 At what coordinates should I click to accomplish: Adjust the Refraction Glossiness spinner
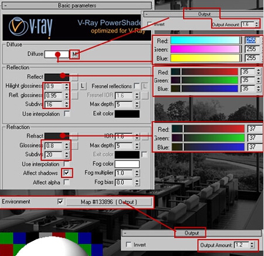coord(67,146)
